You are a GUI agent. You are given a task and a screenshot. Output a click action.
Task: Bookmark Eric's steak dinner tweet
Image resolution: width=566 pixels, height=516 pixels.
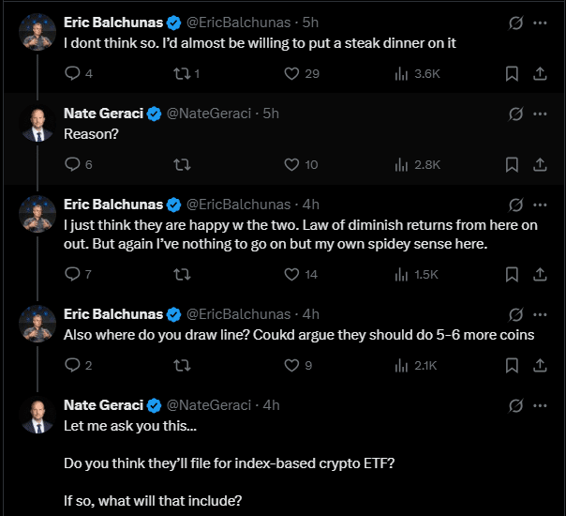(512, 73)
